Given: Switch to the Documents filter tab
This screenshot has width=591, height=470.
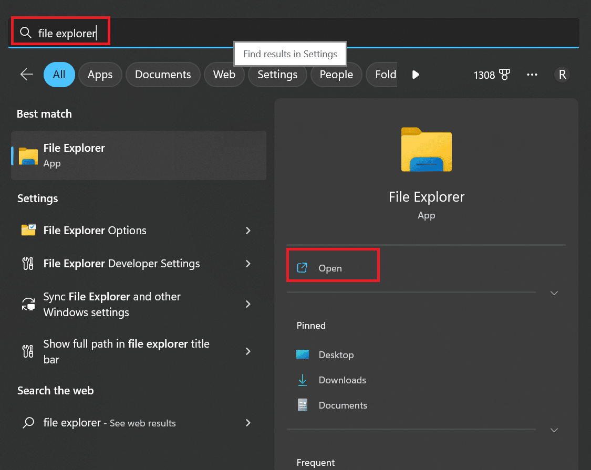Looking at the screenshot, I should (x=163, y=75).
